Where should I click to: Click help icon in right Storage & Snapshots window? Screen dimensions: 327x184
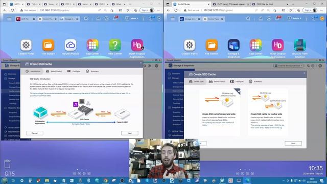(313, 66)
